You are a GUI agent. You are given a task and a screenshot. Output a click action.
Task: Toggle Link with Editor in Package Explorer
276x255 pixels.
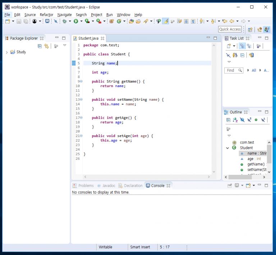click(x=46, y=46)
